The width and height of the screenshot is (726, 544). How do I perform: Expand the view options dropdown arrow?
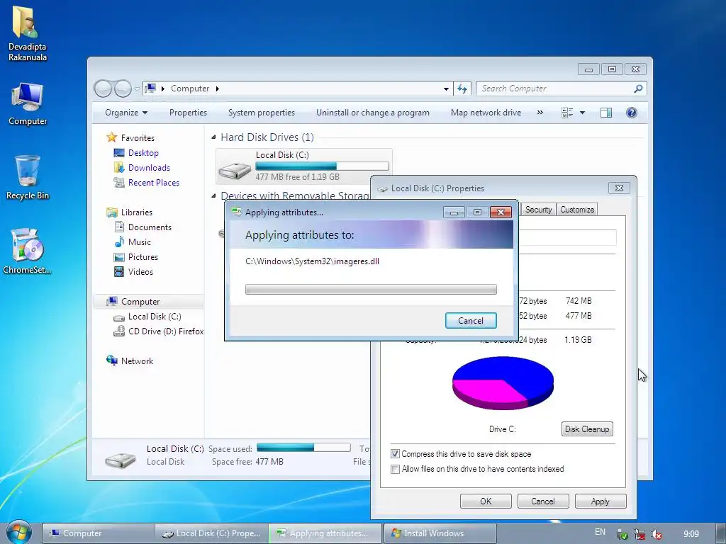coord(582,113)
